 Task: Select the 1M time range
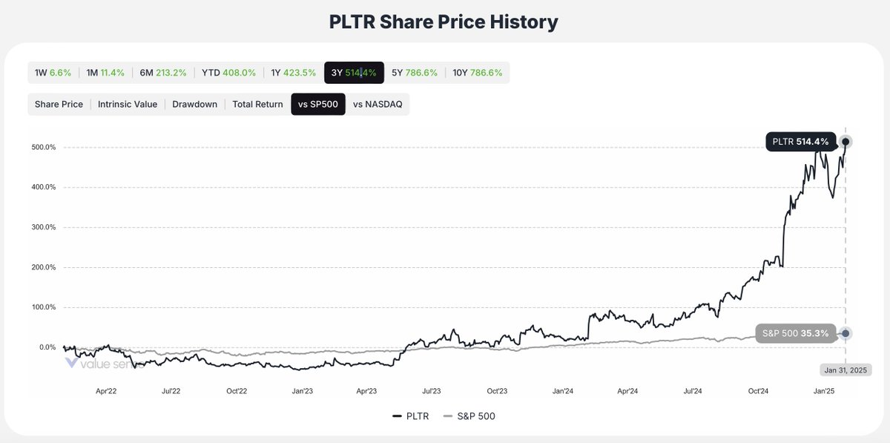(x=104, y=73)
